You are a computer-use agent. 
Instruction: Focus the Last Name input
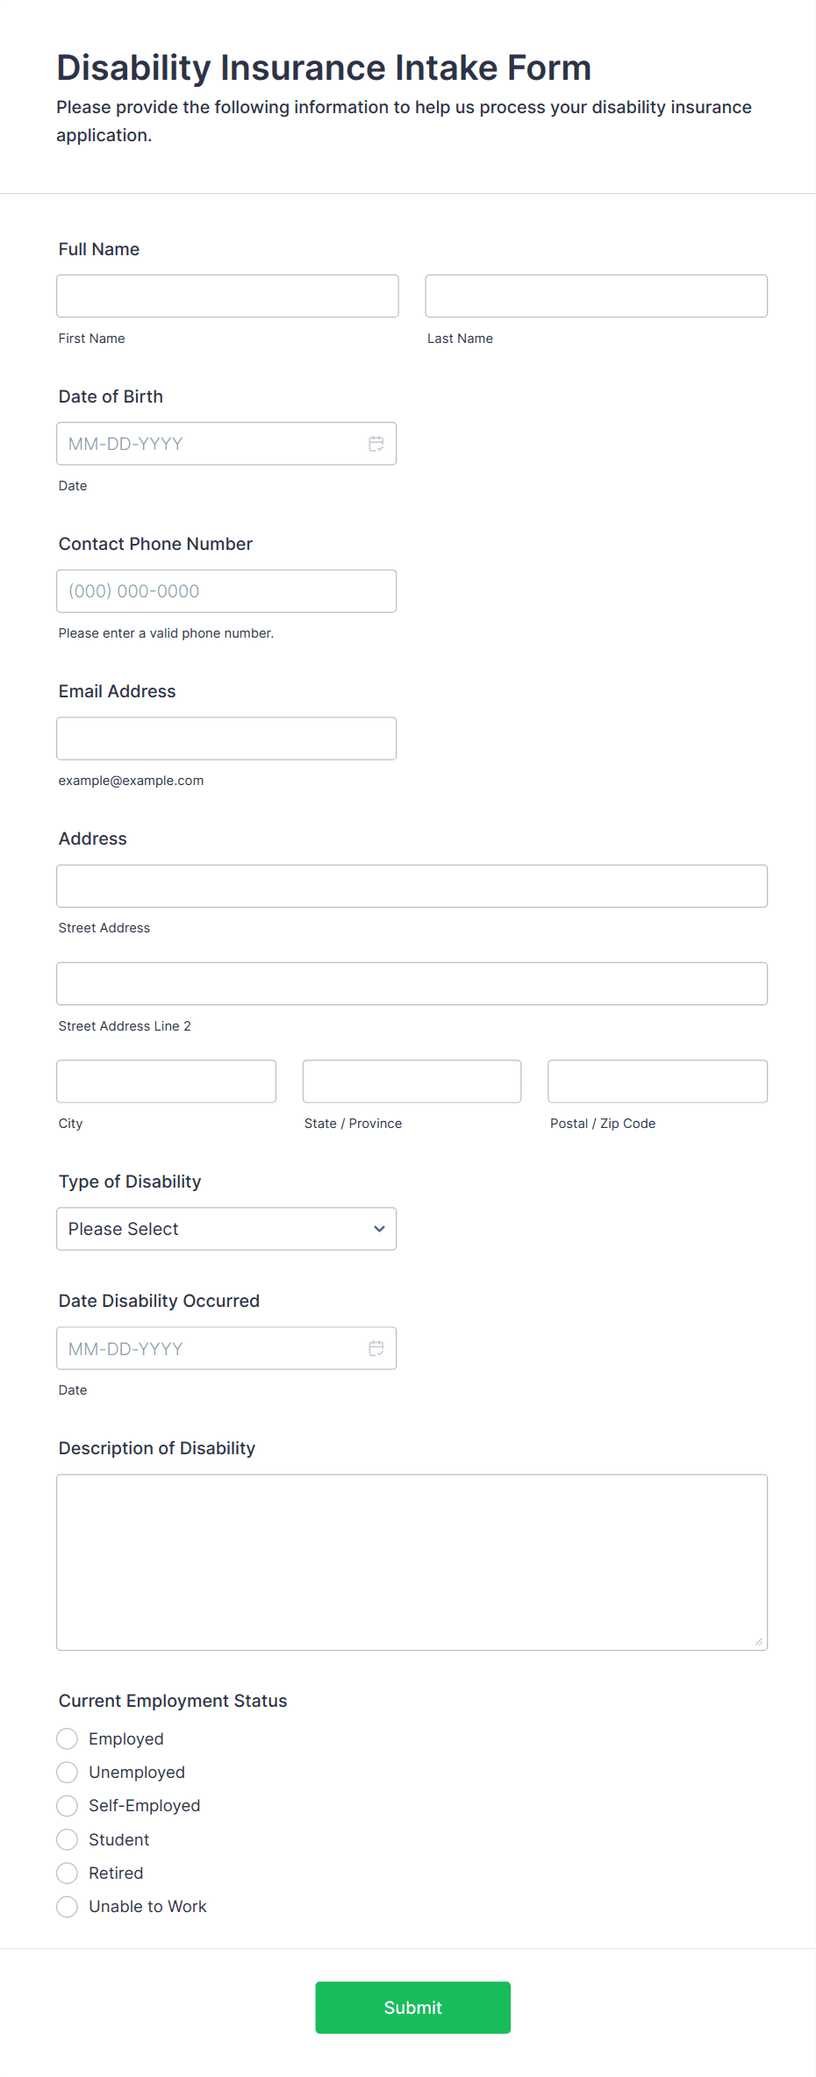click(x=596, y=296)
